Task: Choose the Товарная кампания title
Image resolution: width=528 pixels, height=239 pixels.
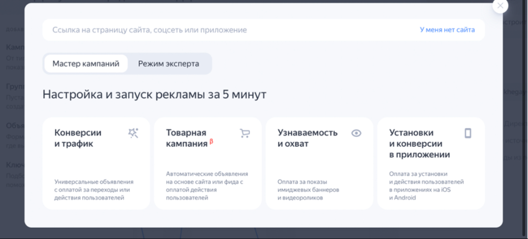Action: [x=186, y=138]
